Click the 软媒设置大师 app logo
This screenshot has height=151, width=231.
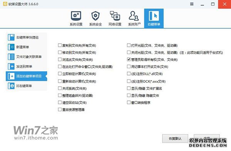click(x=5, y=4)
